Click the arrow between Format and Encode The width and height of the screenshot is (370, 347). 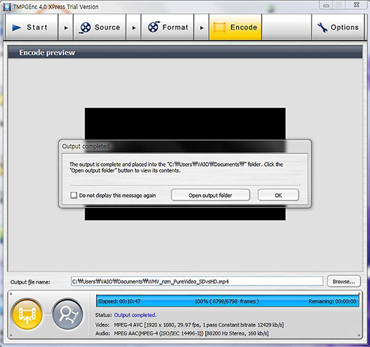pos(202,28)
